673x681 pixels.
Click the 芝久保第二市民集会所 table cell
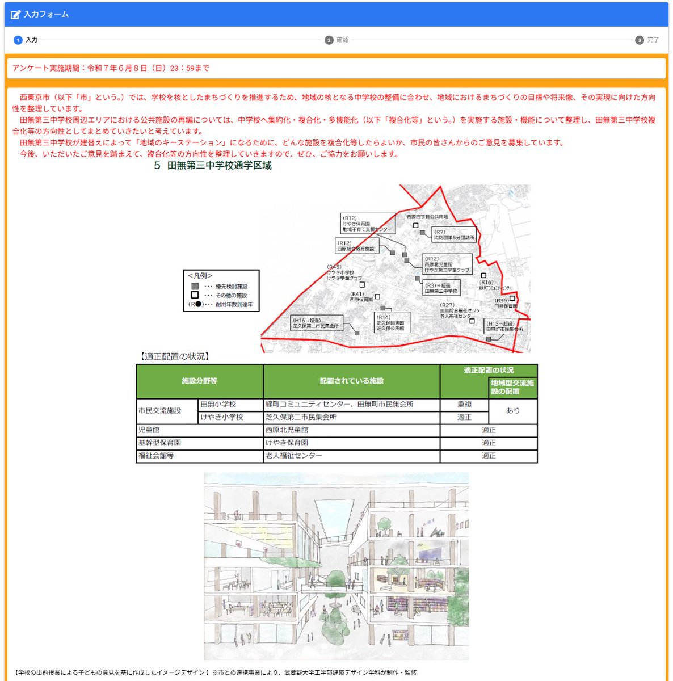[352, 417]
